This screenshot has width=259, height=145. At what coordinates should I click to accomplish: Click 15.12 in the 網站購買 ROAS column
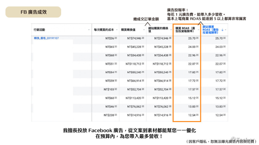click(x=219, y=98)
